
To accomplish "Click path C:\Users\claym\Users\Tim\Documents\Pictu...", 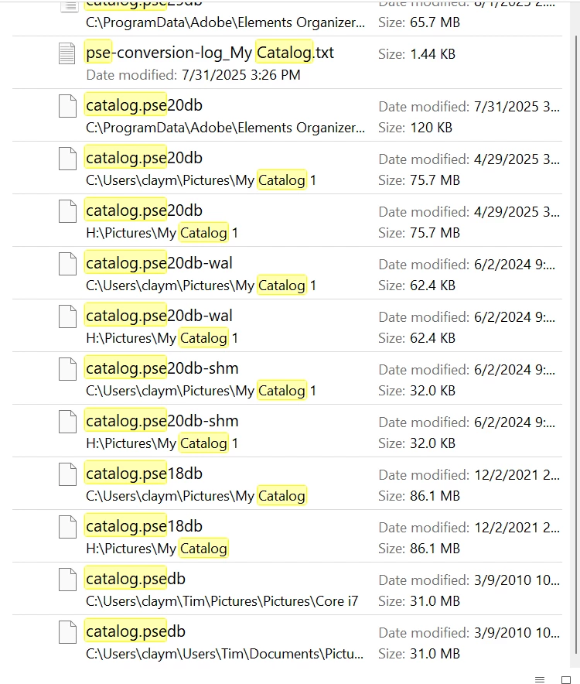I will click(224, 654).
